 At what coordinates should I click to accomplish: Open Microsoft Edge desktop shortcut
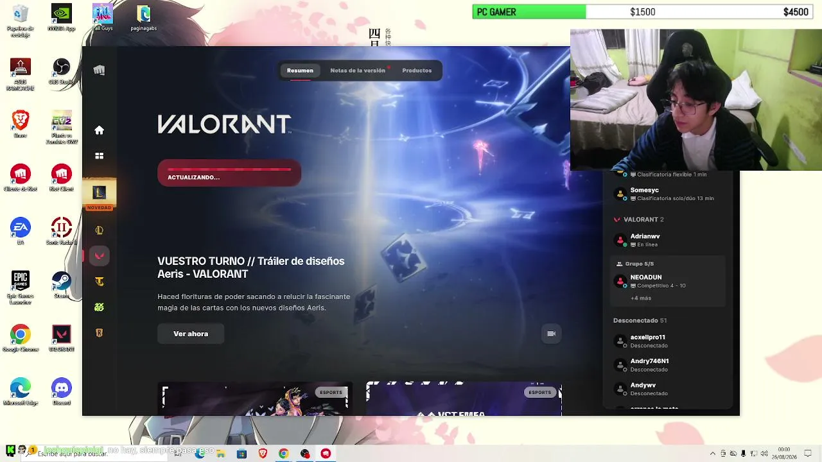[21, 392]
